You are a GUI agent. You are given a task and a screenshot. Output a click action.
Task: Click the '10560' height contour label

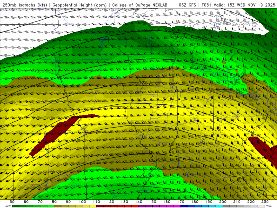click(x=145, y=82)
